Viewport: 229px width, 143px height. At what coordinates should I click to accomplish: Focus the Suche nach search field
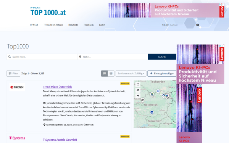42,57
